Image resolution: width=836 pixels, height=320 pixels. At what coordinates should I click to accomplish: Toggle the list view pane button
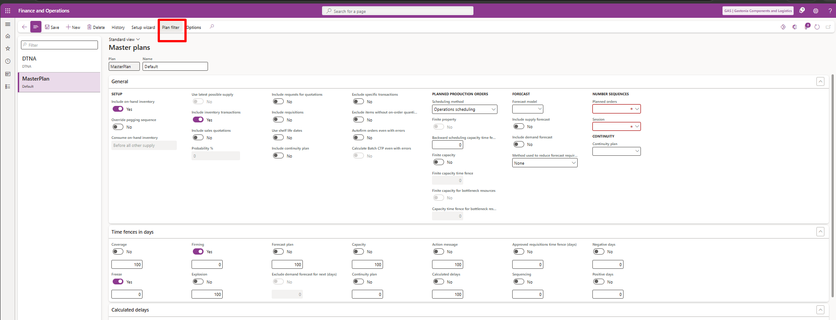36,27
